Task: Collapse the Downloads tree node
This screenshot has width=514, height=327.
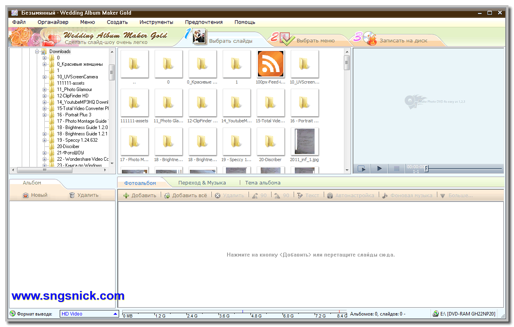Action: click(x=37, y=51)
